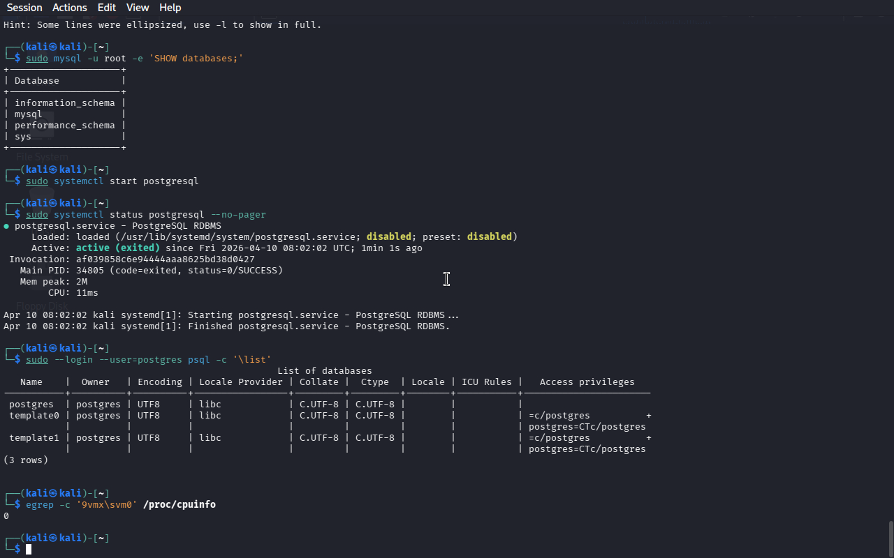The image size is (894, 558).
Task: Open the View menu
Action: 138,8
